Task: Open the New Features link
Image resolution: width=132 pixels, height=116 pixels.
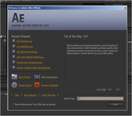Action: click(30, 95)
